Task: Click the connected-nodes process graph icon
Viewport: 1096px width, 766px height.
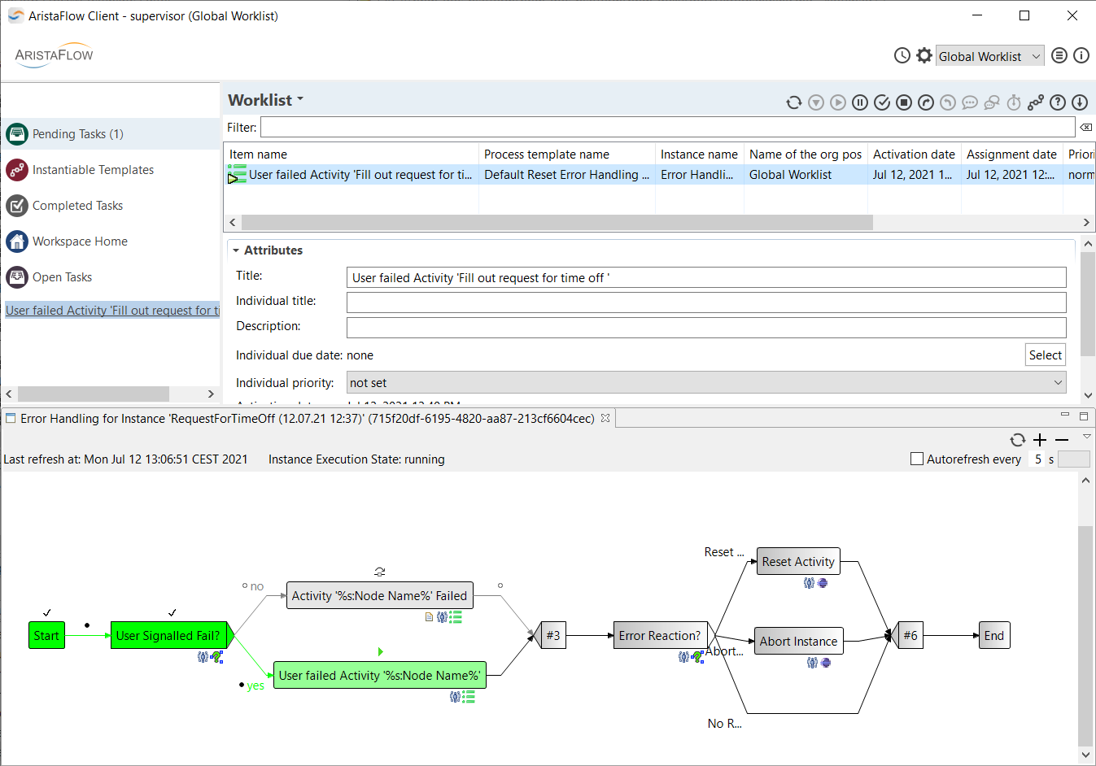Action: pos(1036,102)
